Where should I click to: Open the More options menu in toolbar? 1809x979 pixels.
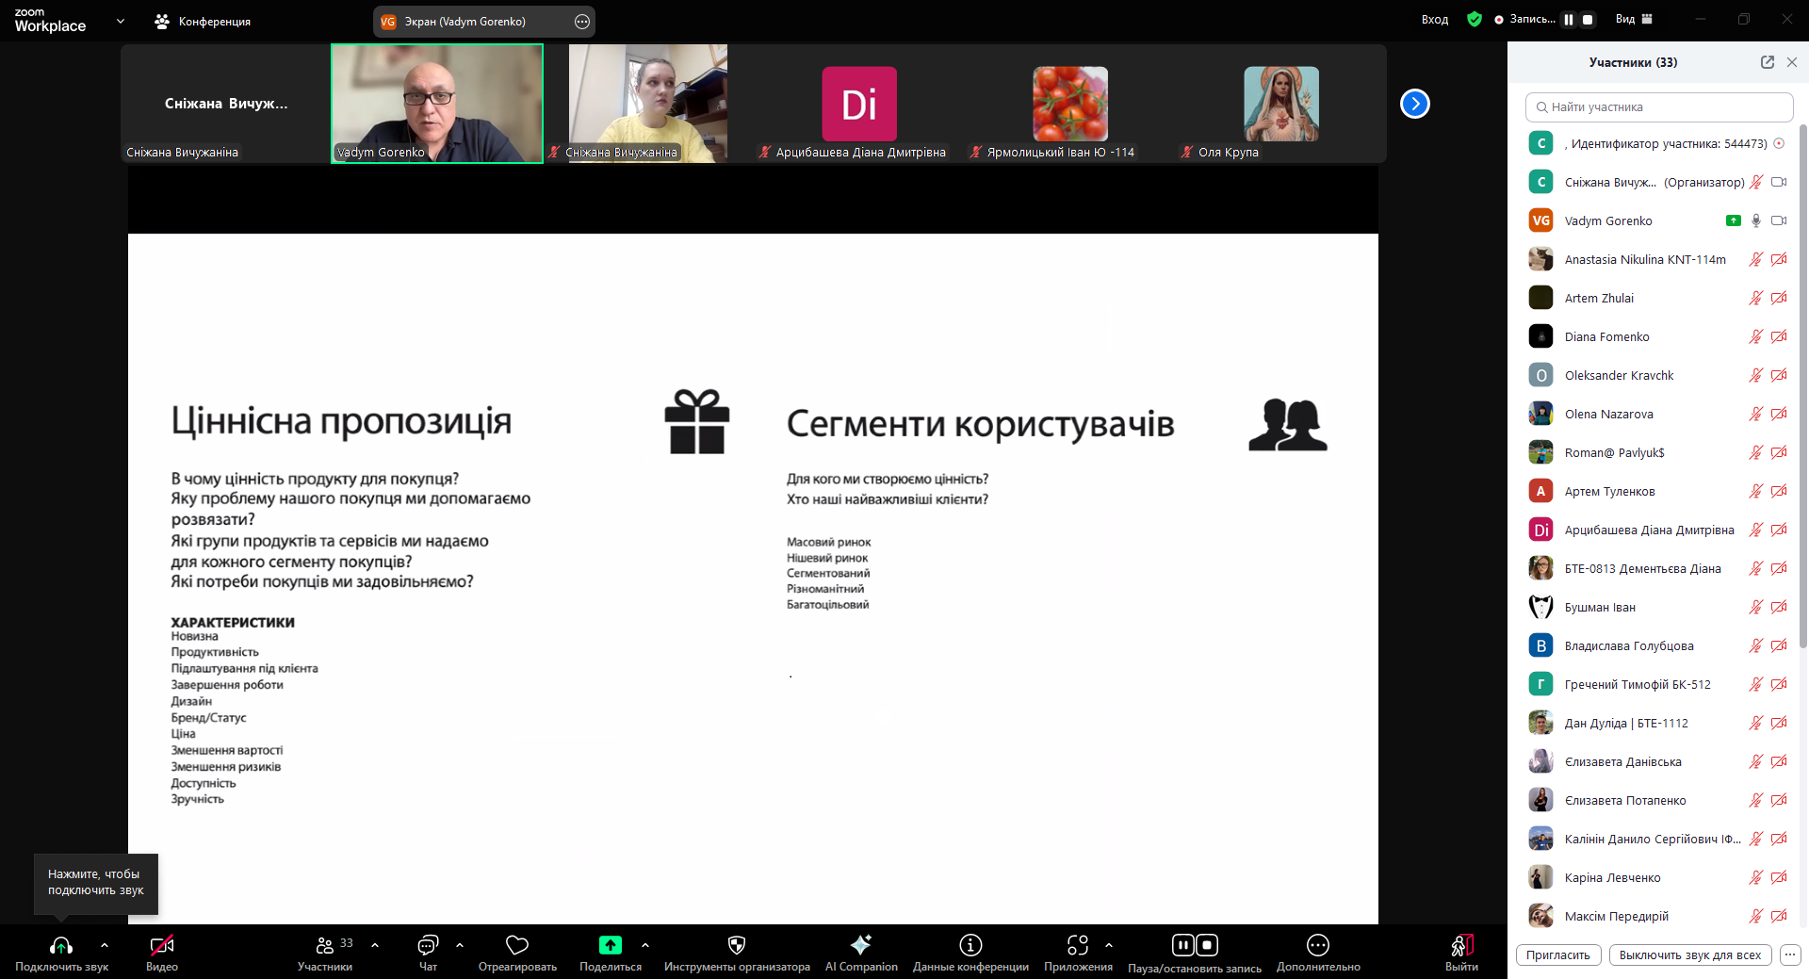(1317, 945)
